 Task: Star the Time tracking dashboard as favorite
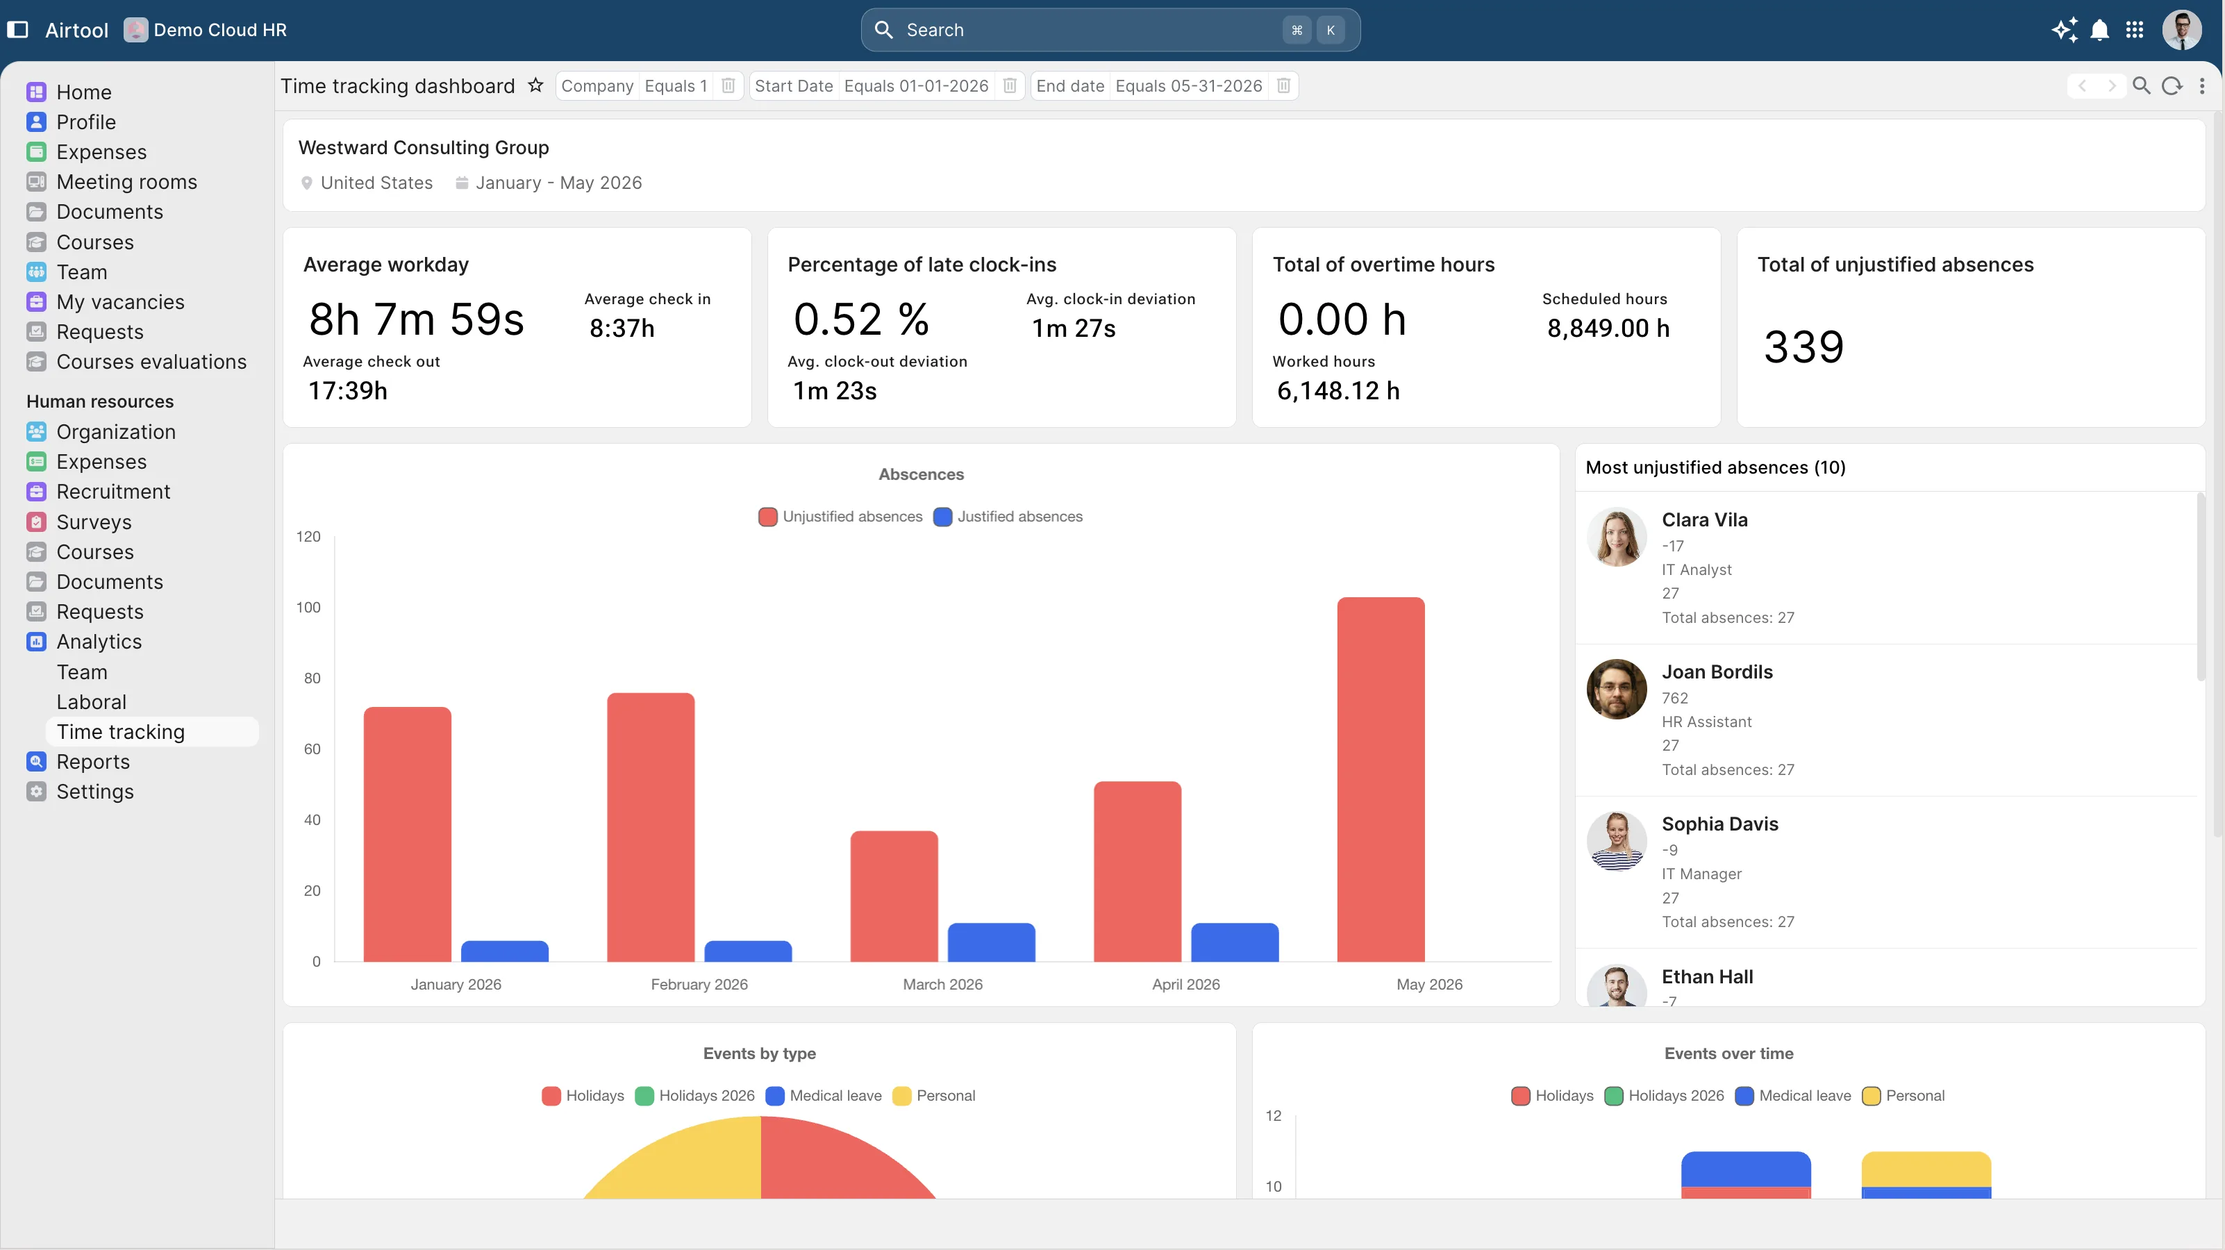point(535,85)
